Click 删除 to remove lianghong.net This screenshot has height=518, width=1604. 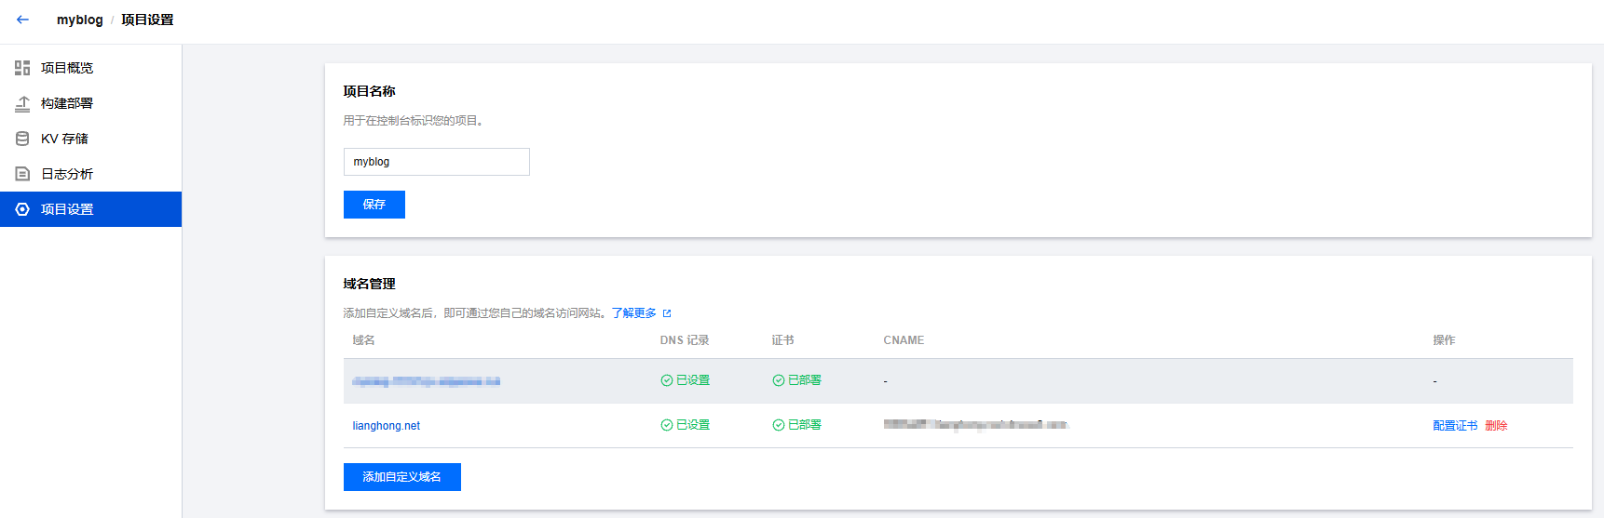click(x=1496, y=426)
